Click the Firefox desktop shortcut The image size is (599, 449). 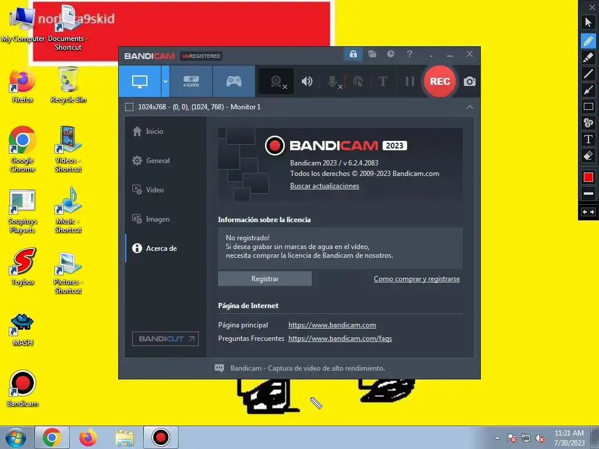coord(23,86)
